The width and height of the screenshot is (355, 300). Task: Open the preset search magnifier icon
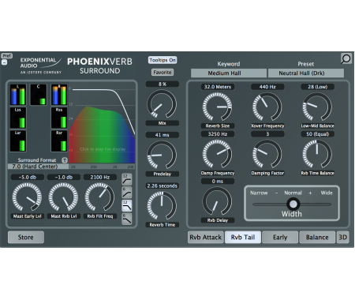(346, 58)
